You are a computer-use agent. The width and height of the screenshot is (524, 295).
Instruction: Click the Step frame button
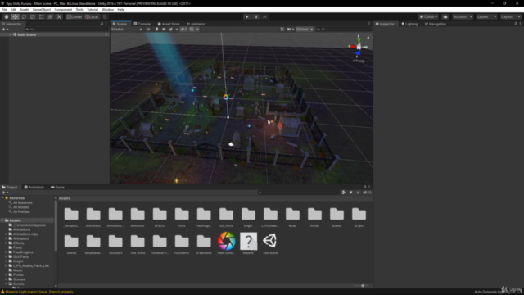[x=264, y=16]
